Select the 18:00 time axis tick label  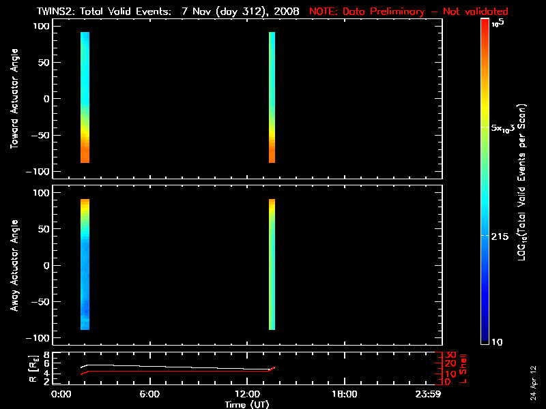(x=344, y=394)
